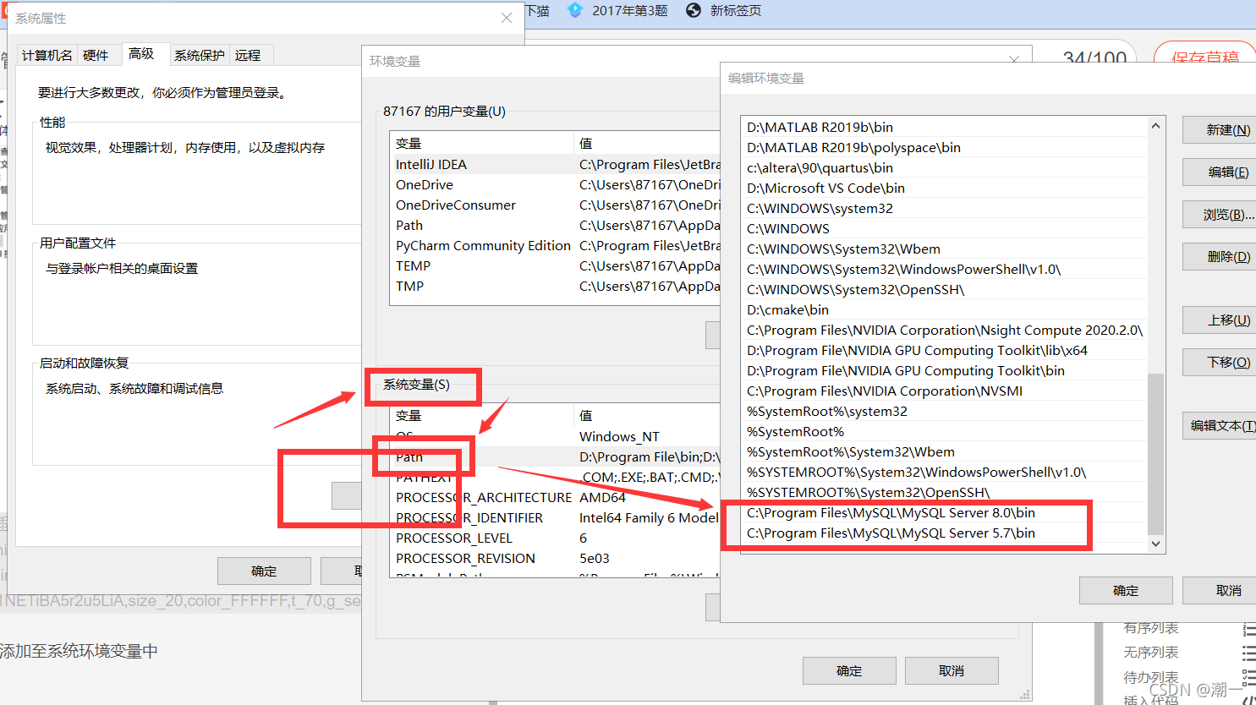Select PROCESSOR_IDENTIFIER system variable row
Screen dimensions: 1256x705
click(x=555, y=518)
